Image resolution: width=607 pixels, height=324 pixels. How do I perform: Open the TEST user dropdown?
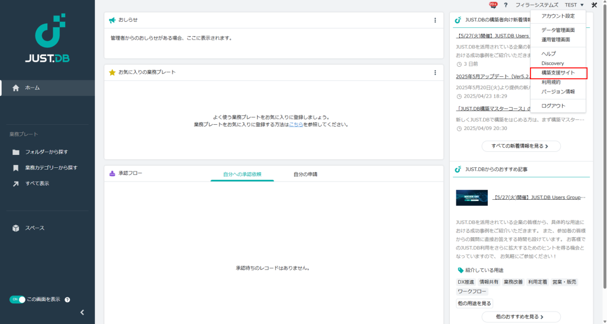coord(574,5)
